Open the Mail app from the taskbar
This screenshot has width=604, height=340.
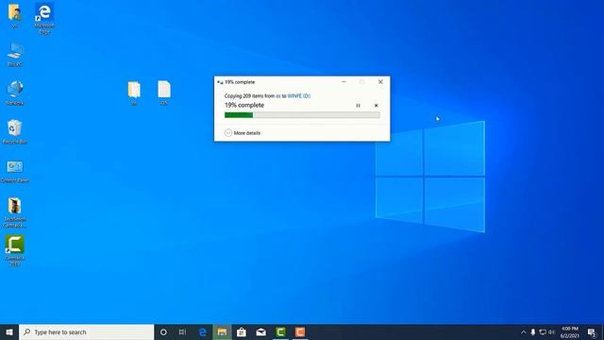tap(261, 331)
